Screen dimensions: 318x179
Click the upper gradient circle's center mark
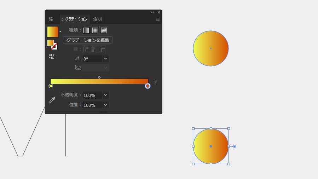point(211,48)
